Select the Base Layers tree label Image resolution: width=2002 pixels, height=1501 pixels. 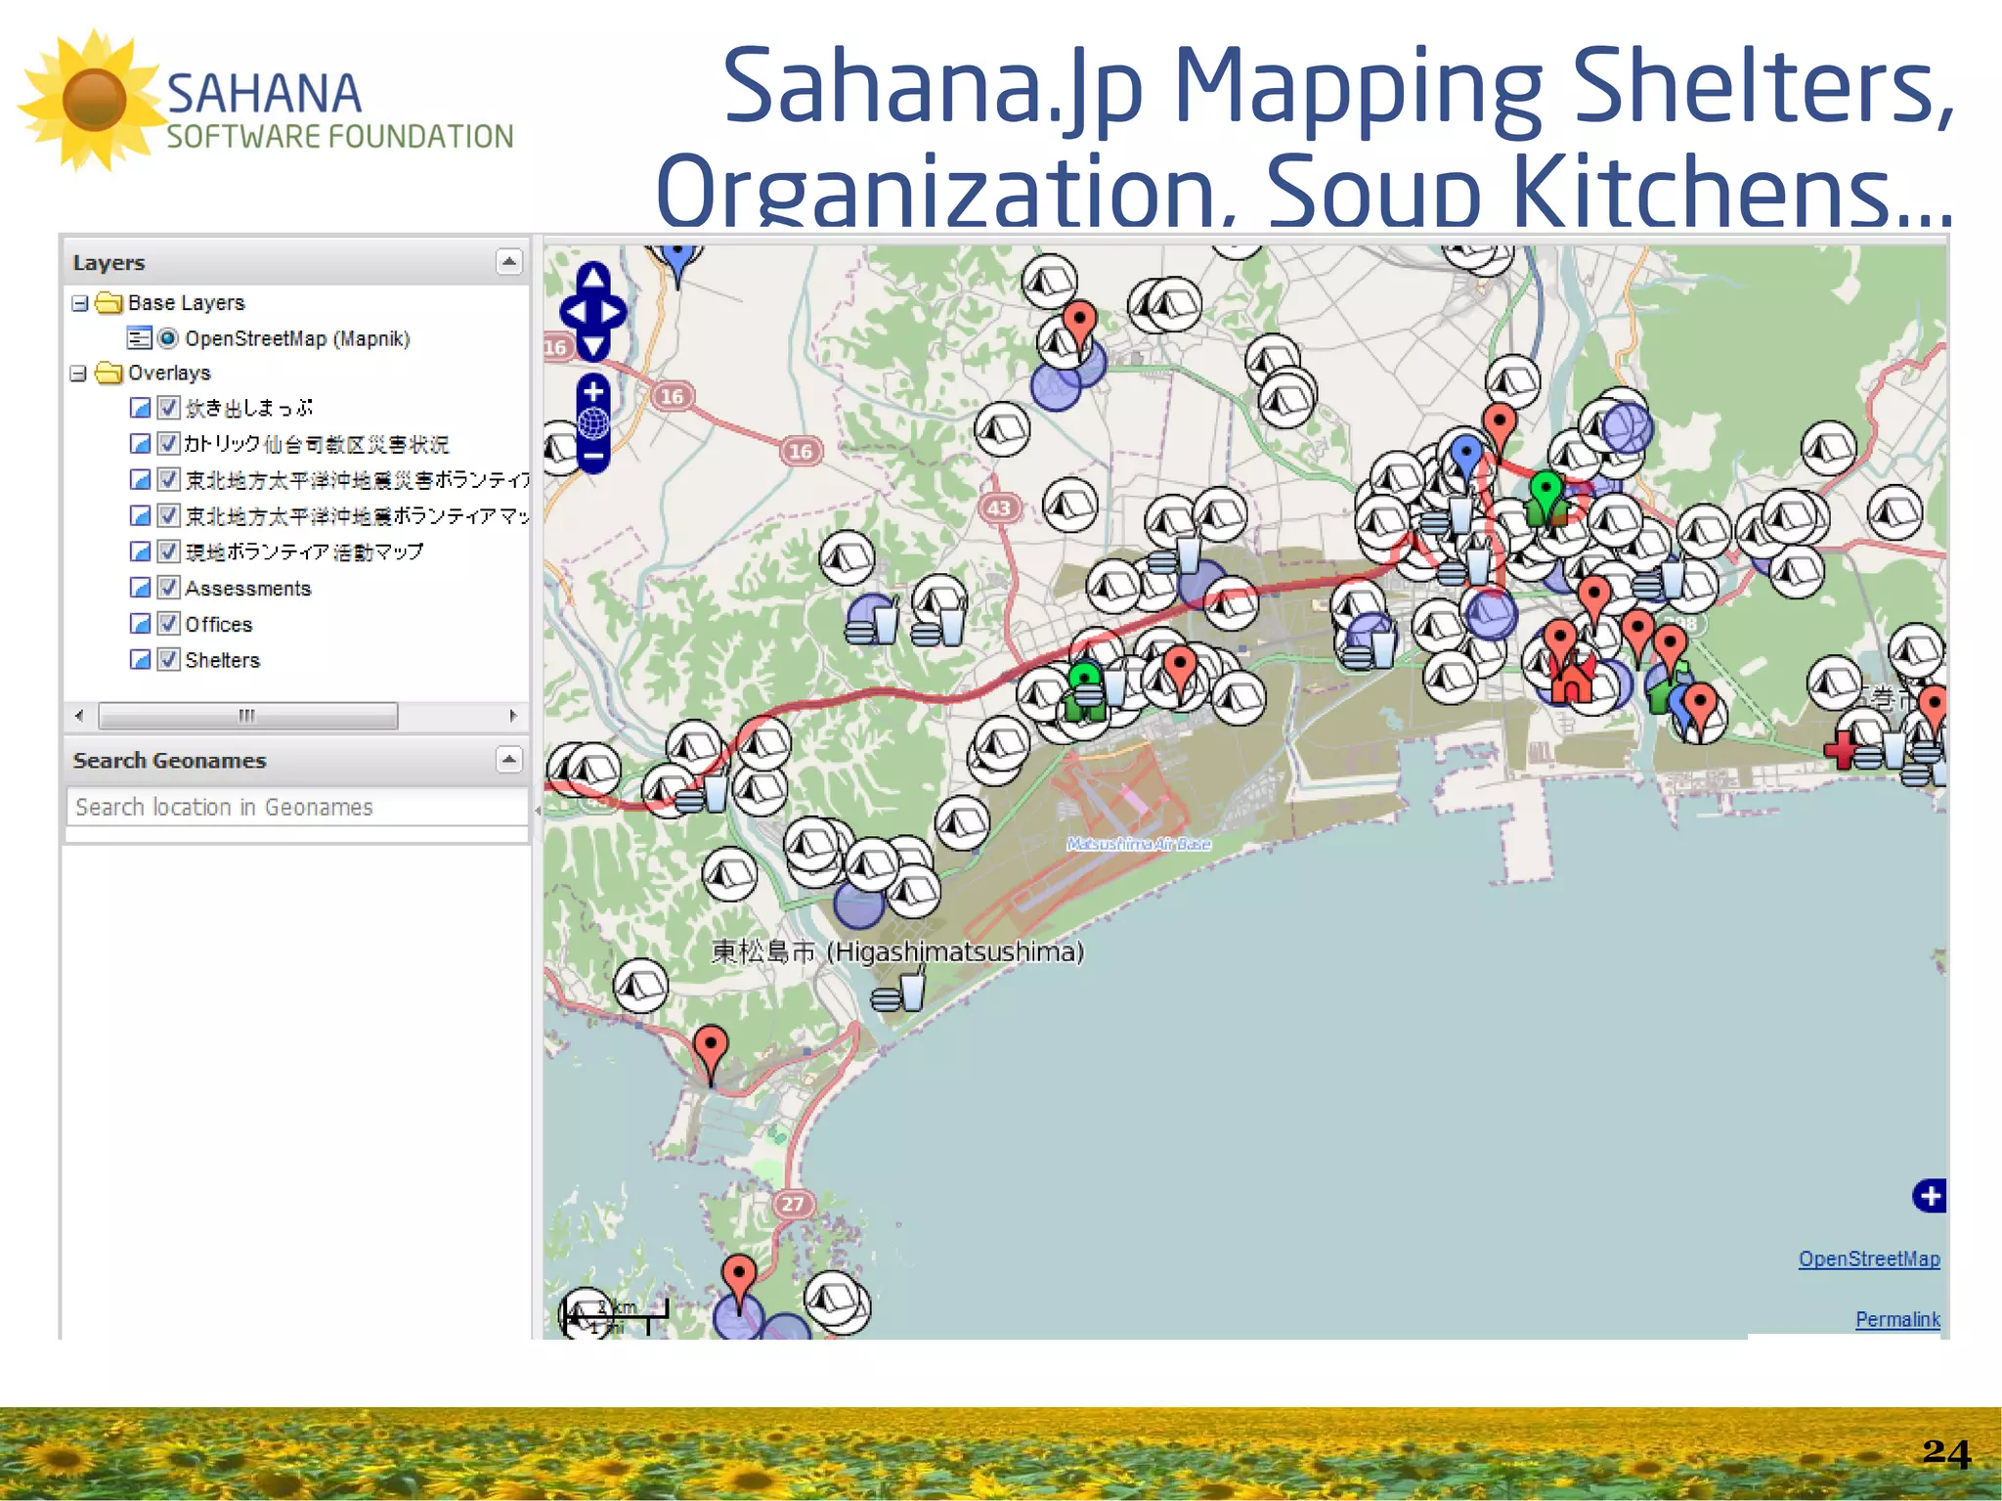click(186, 303)
